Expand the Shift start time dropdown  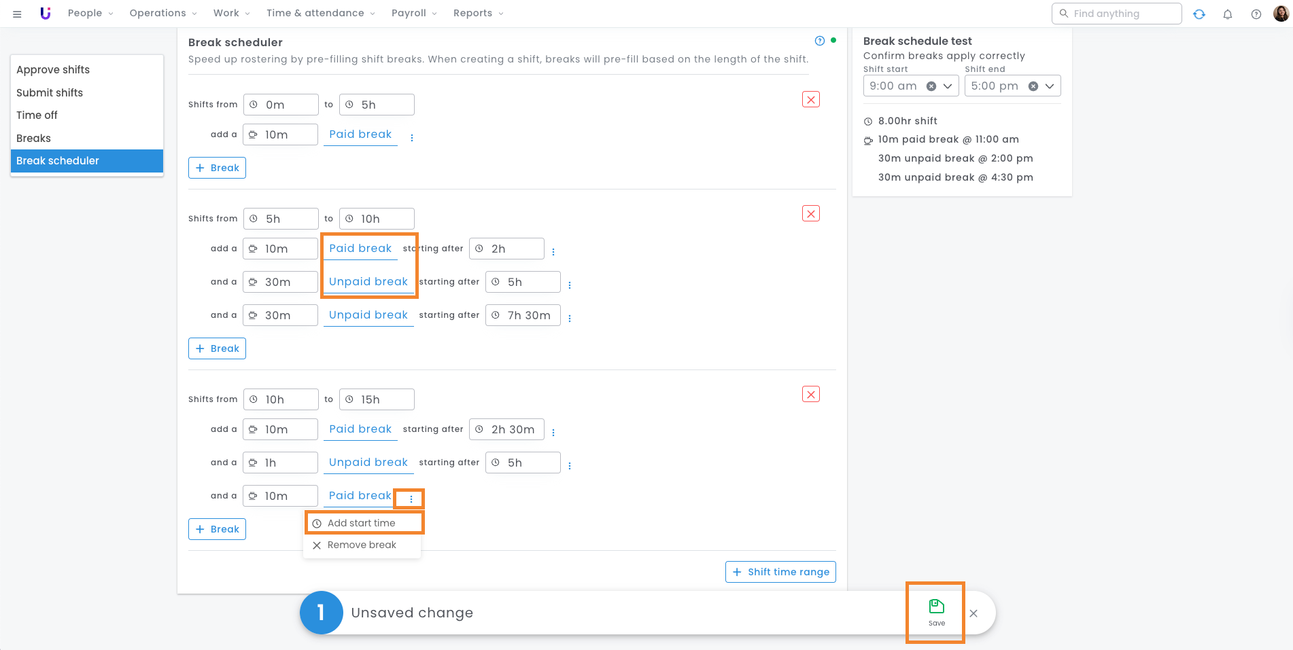948,86
